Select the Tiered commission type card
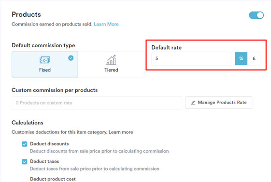271x182 pixels. 111,65
